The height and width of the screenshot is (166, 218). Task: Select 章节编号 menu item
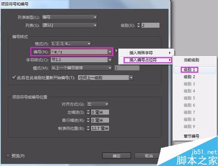tap(194, 136)
